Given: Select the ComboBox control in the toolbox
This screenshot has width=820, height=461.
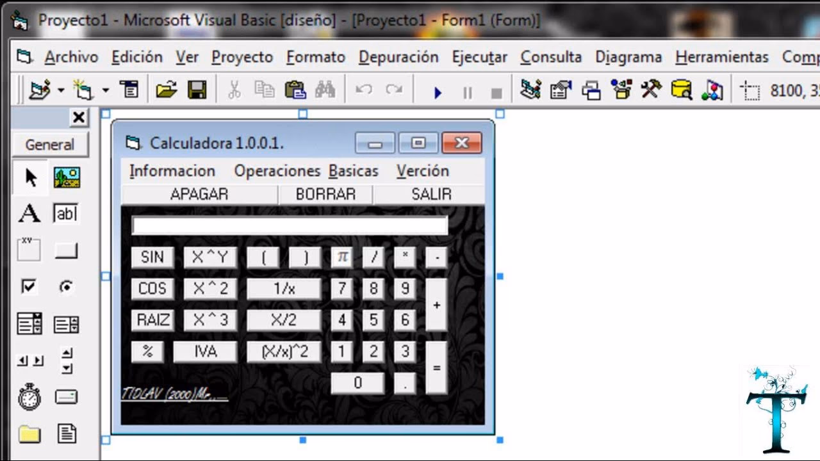Looking at the screenshot, I should pyautogui.click(x=30, y=325).
